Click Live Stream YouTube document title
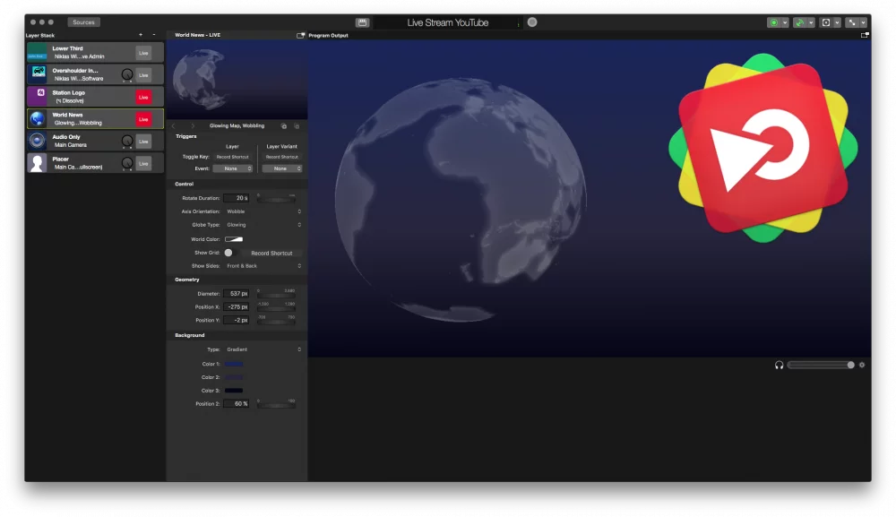This screenshot has height=517, width=896. pos(447,23)
